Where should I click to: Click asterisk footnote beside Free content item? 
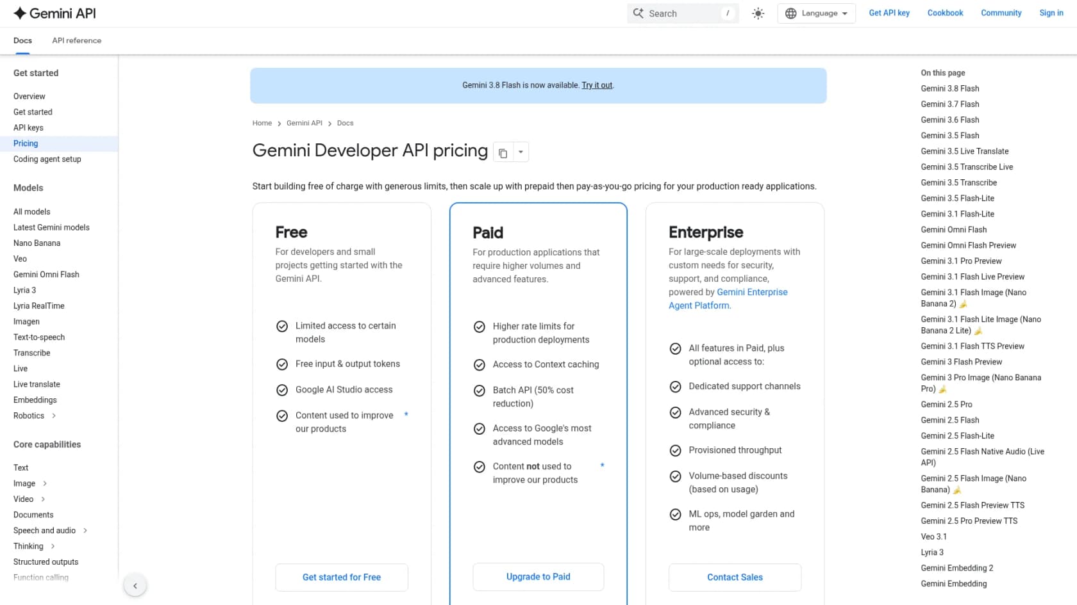pos(406,415)
